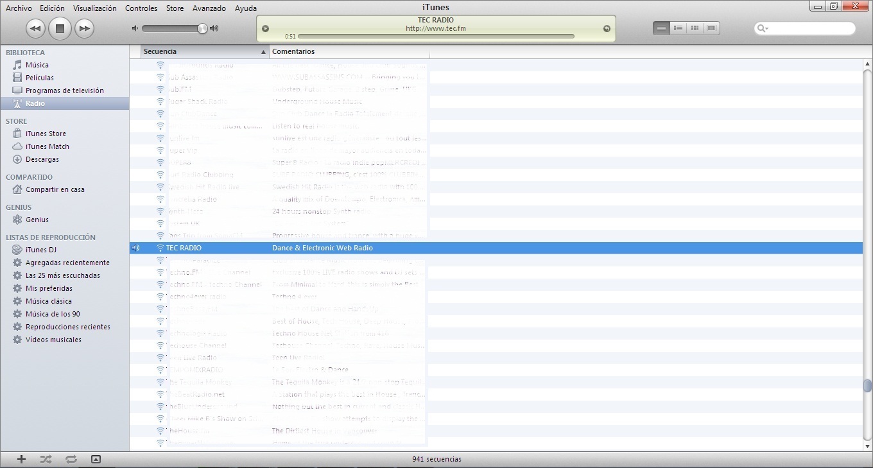Image resolution: width=873 pixels, height=468 pixels.
Task: Create a new playlist with the plus button
Action: pyautogui.click(x=20, y=459)
